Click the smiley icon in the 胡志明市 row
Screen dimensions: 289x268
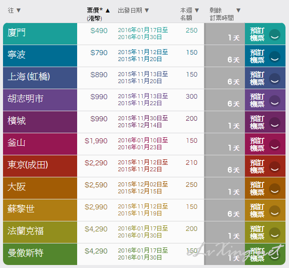tap(274, 101)
